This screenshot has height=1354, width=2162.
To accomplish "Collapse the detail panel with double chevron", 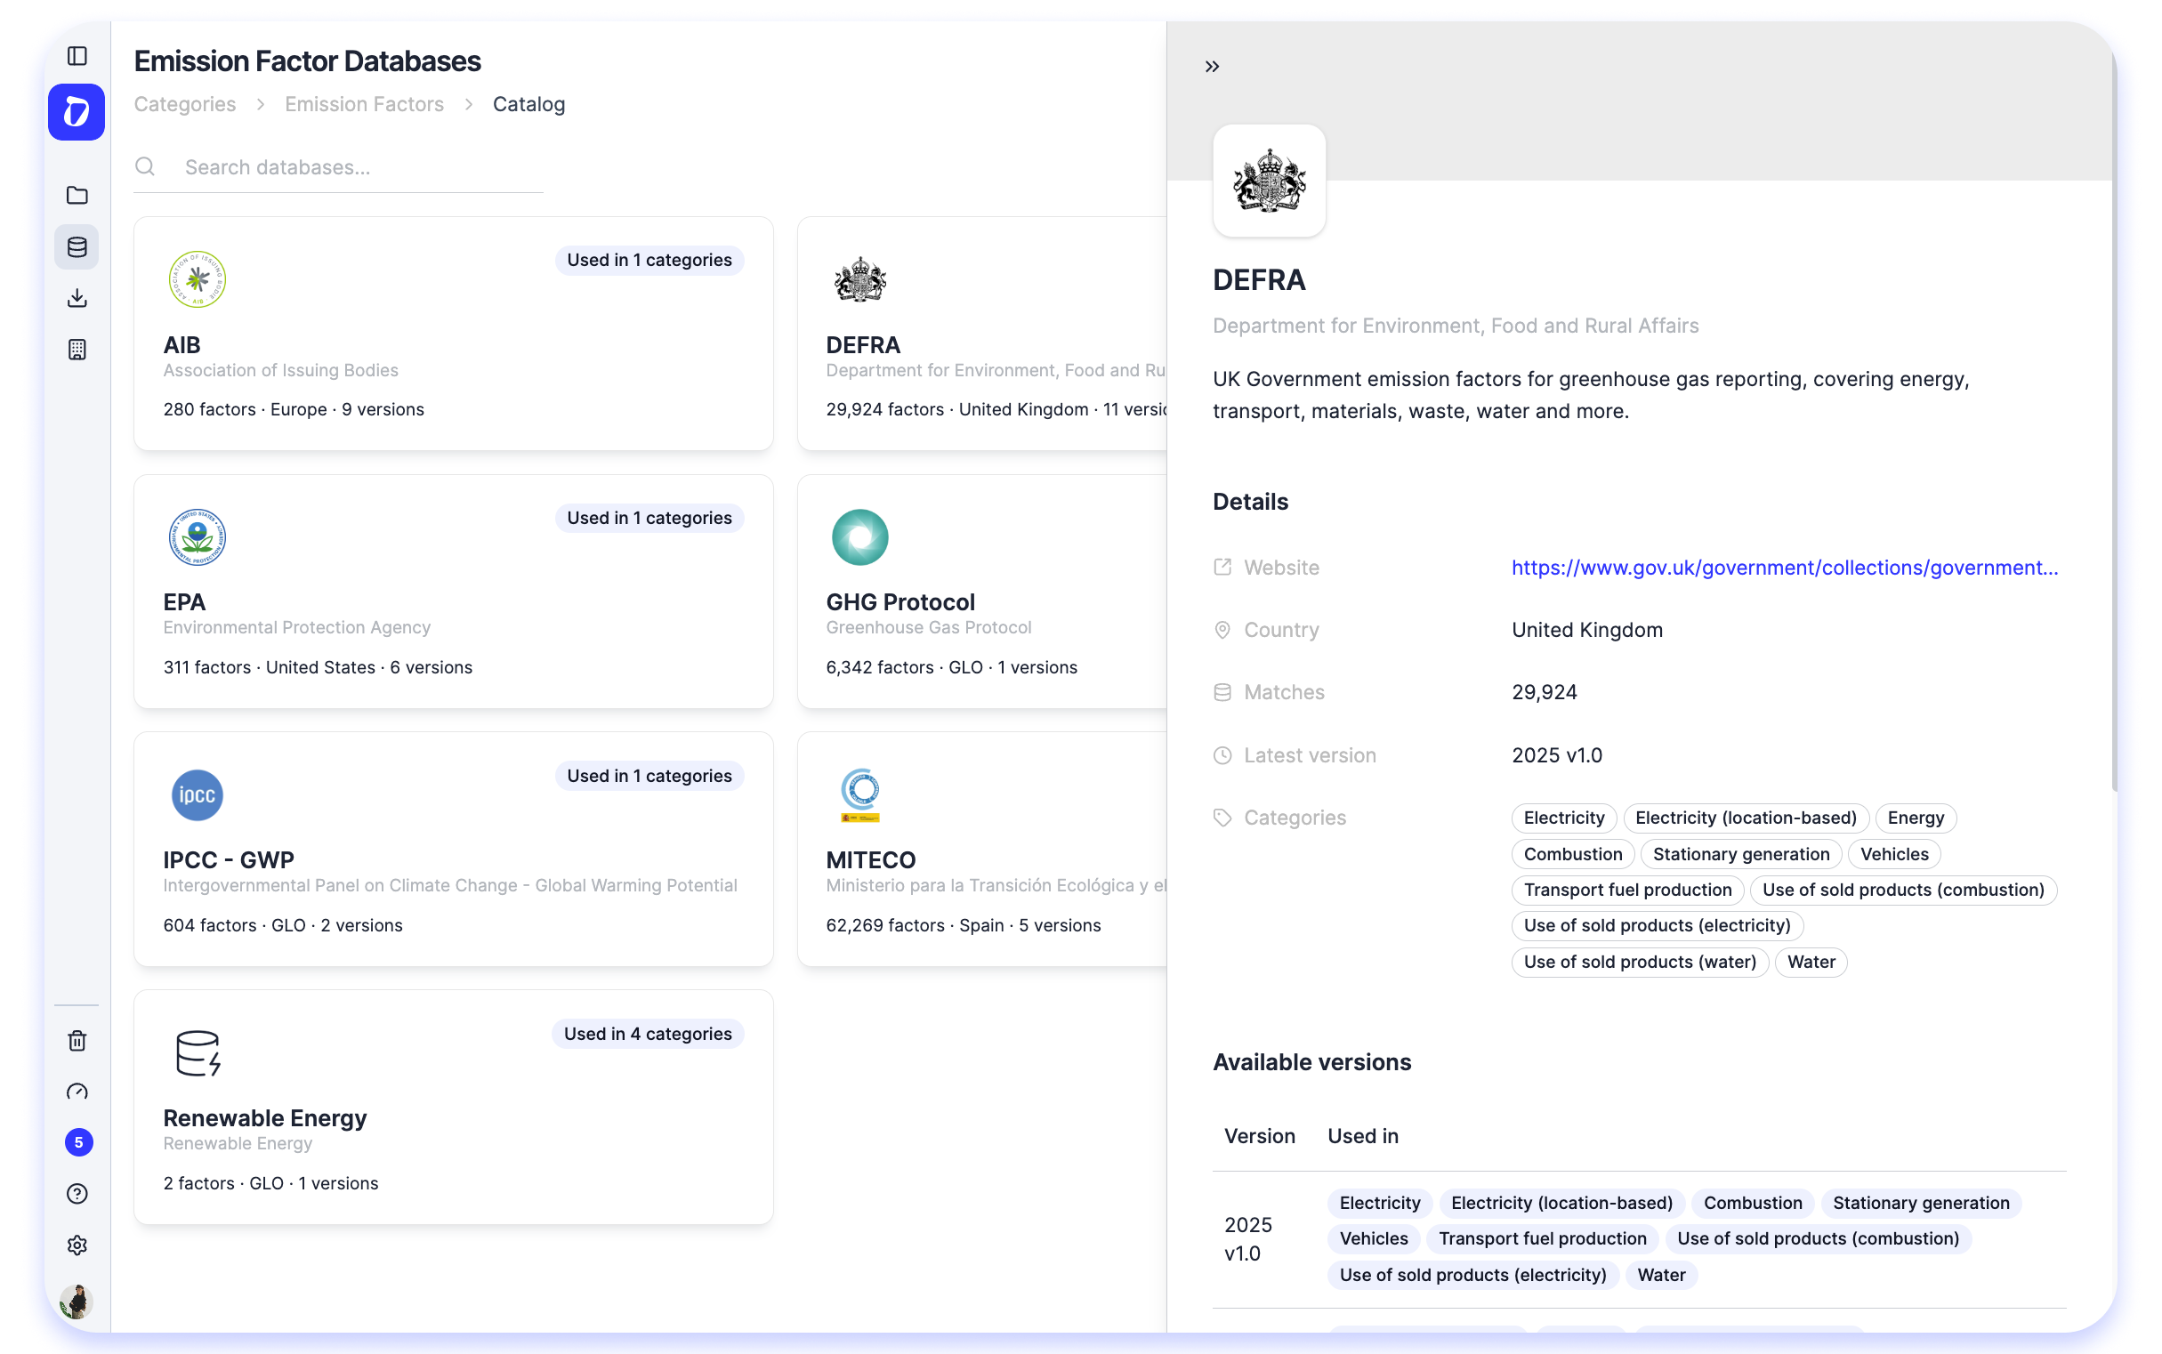I will [x=1212, y=66].
